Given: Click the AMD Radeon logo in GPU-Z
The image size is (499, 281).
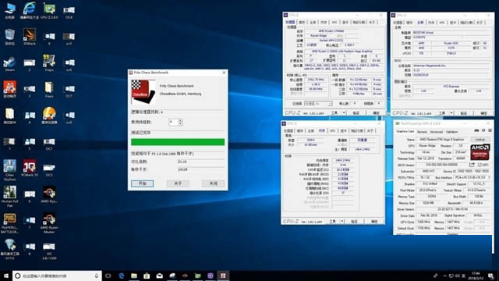Looking at the screenshot, I should (x=480, y=152).
